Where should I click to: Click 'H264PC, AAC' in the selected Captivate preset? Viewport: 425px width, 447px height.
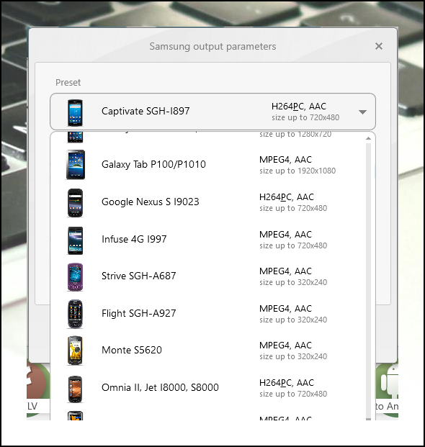[299, 107]
